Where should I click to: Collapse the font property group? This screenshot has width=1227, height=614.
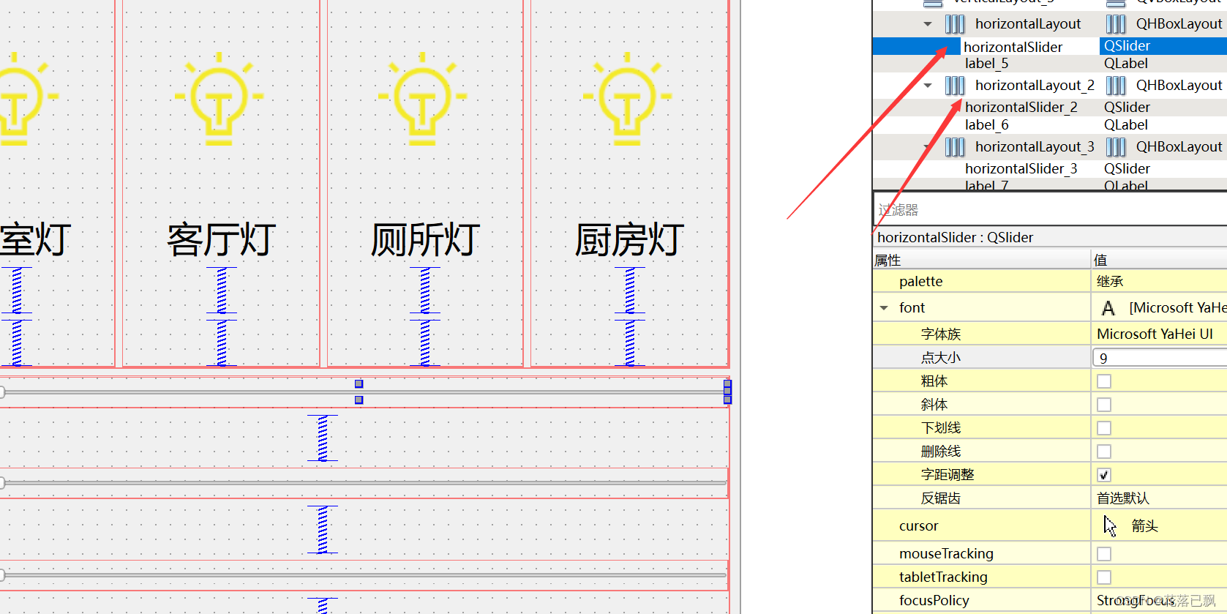[x=884, y=308]
